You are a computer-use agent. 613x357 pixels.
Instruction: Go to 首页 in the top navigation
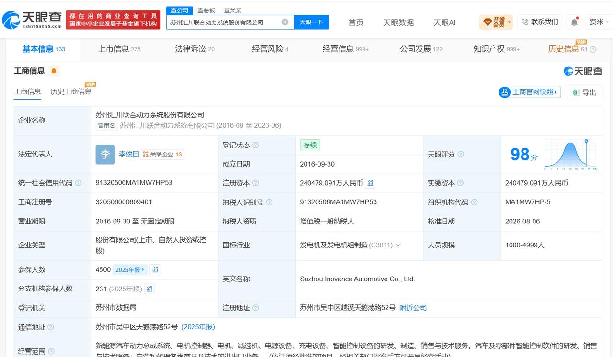pos(356,22)
